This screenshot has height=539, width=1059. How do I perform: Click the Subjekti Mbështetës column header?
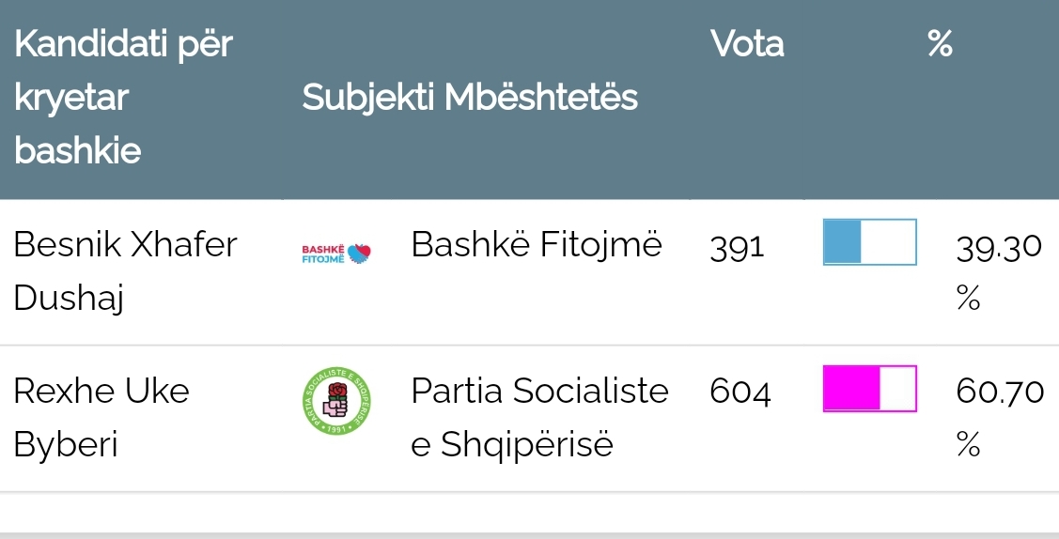click(x=470, y=97)
